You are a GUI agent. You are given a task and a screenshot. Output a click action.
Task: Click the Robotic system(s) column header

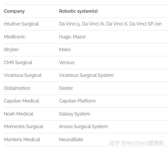pos(78,11)
